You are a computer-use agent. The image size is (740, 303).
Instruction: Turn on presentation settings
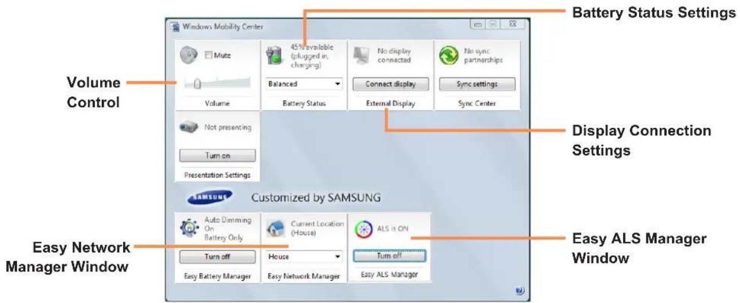click(x=217, y=156)
